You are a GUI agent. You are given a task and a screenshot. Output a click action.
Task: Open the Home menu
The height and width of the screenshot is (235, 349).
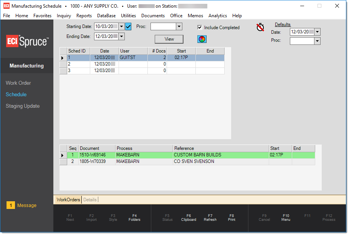point(22,16)
